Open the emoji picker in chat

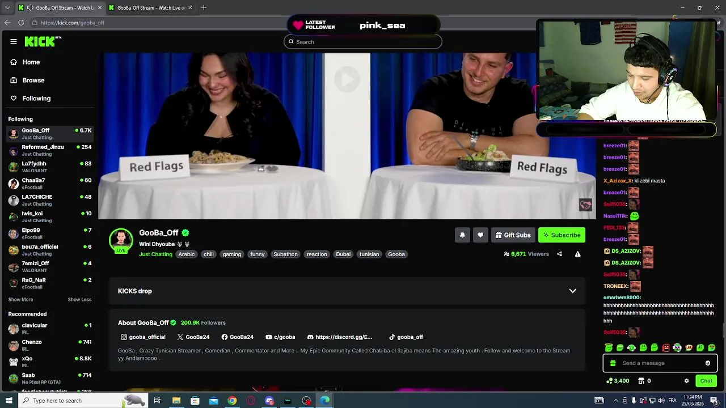pos(708,363)
